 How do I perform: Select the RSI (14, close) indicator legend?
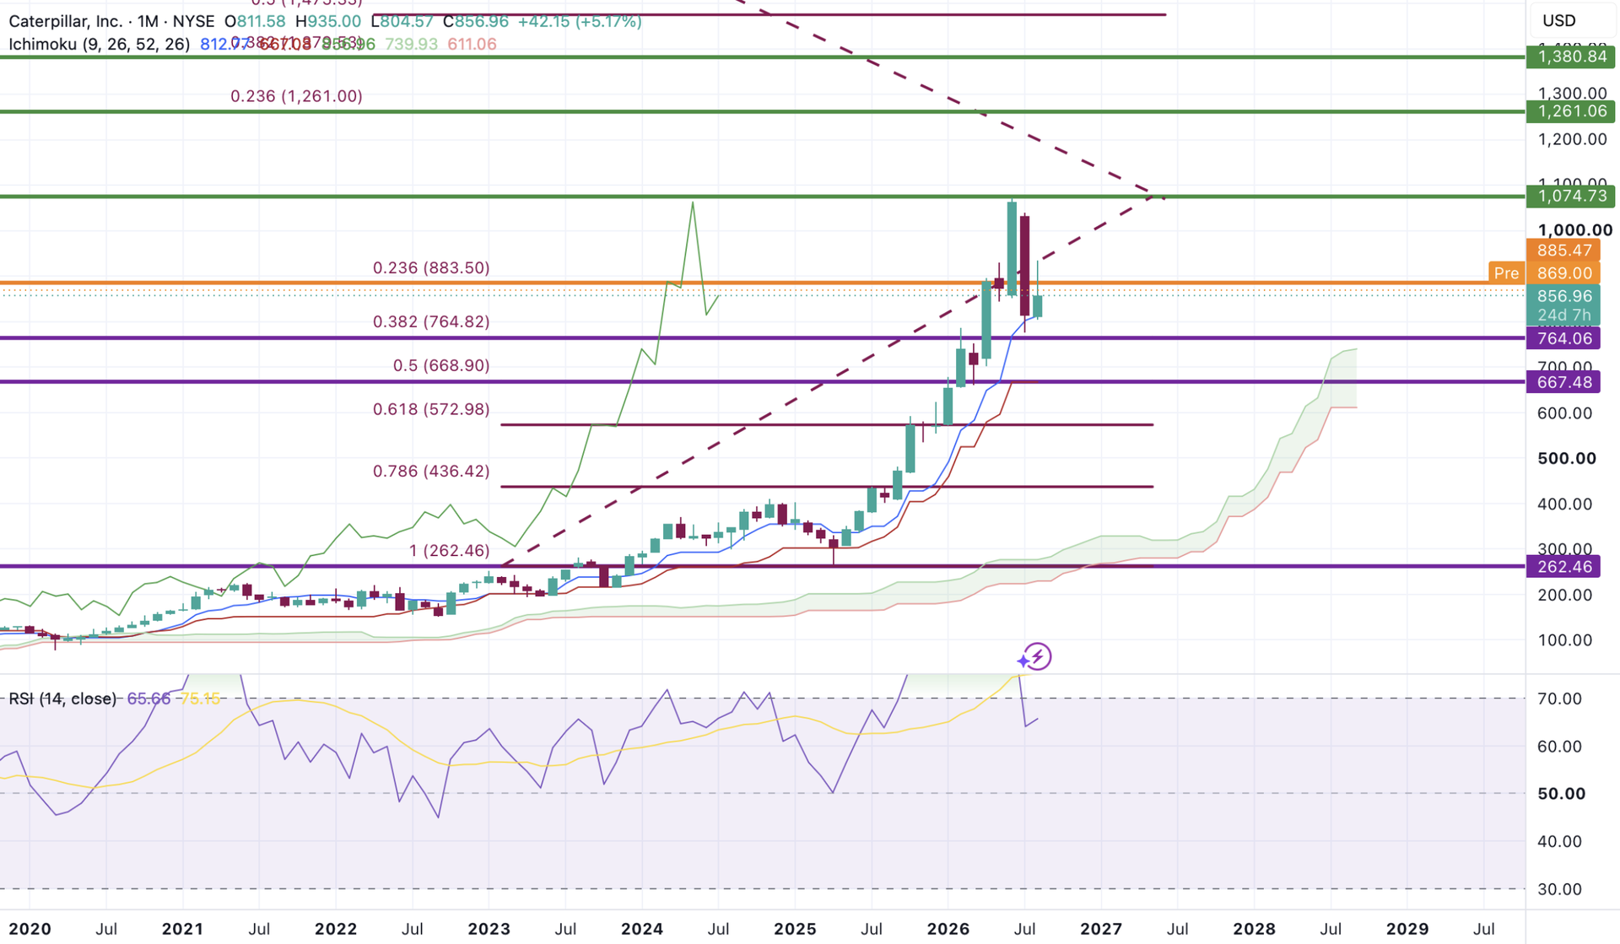point(62,699)
